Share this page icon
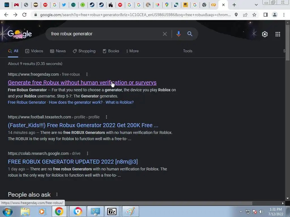The image size is (290, 217). 245,15
